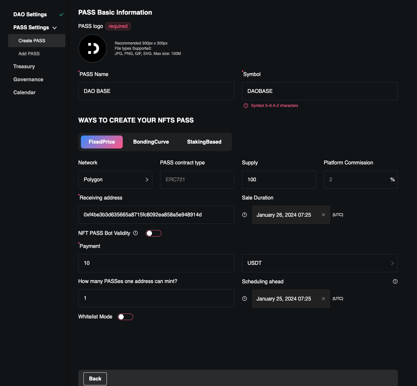Screen dimensions: 417x386
Task: Open the Polygon network dropdown
Action: 115,180
